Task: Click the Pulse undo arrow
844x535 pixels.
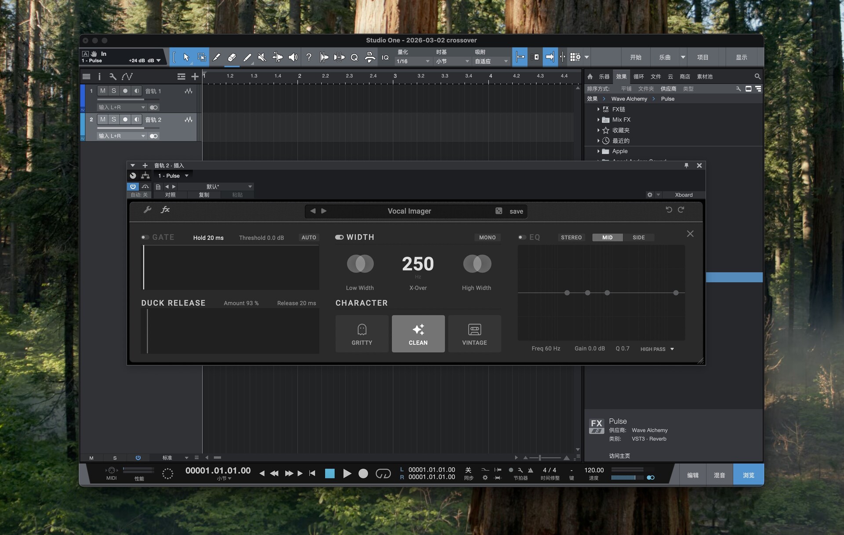Action: coord(669,210)
